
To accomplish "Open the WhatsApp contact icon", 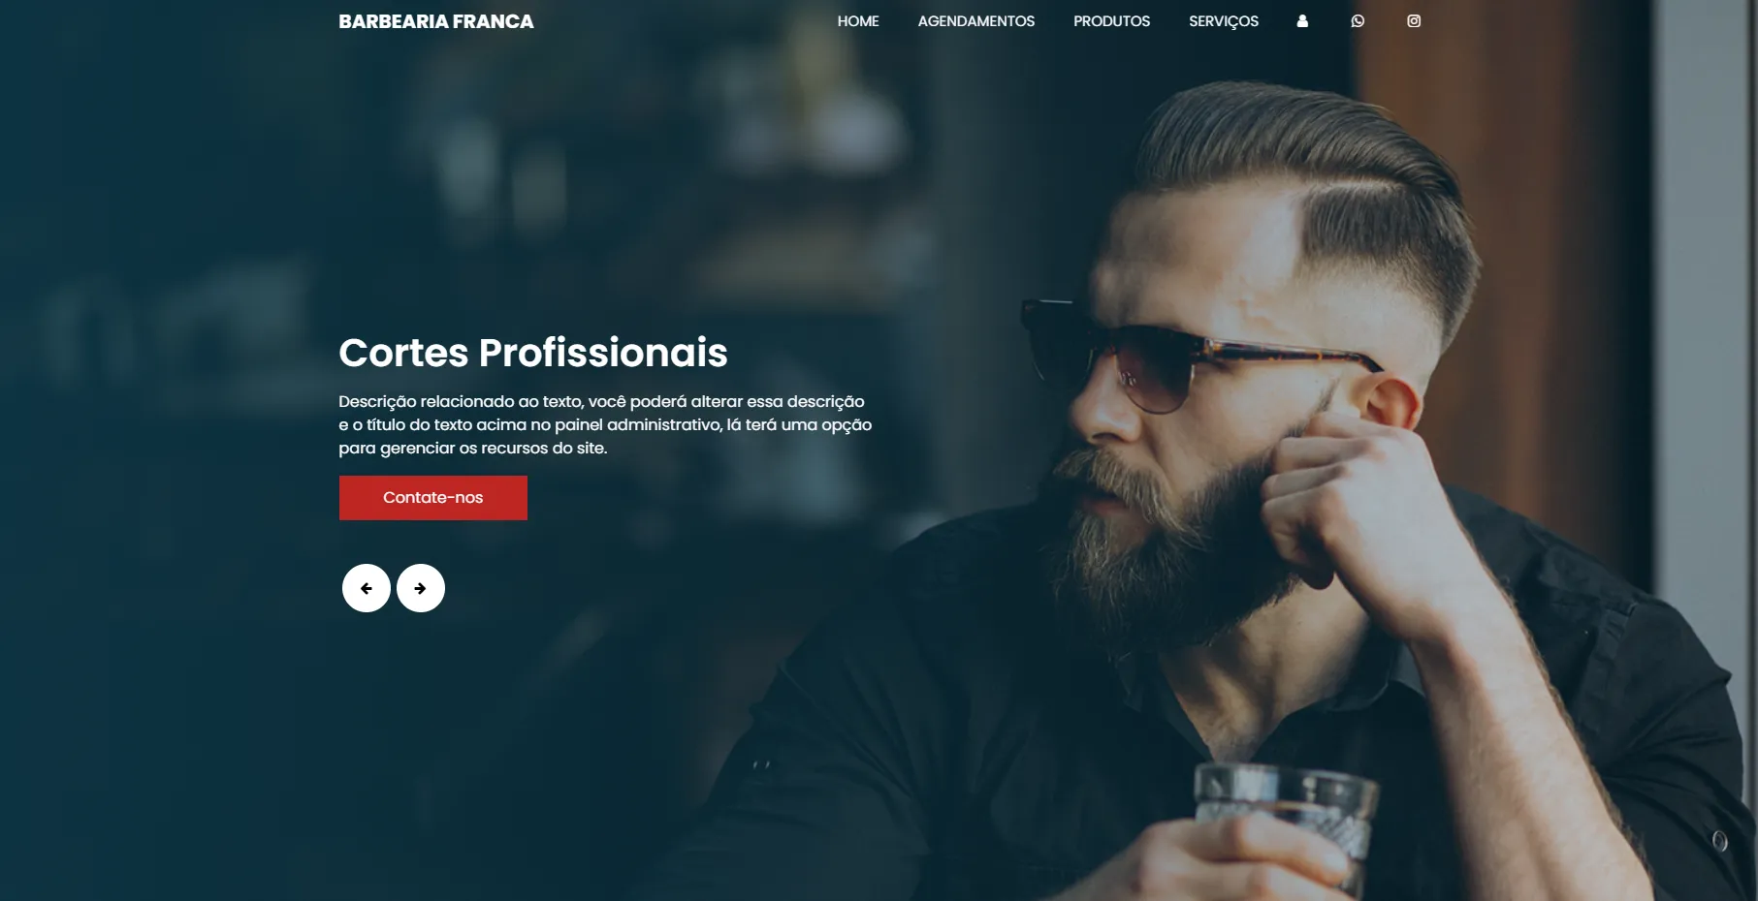I will click(x=1358, y=21).
